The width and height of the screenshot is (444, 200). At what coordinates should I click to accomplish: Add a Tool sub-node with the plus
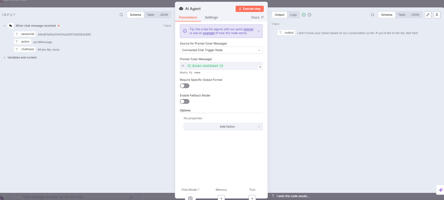[252, 198]
